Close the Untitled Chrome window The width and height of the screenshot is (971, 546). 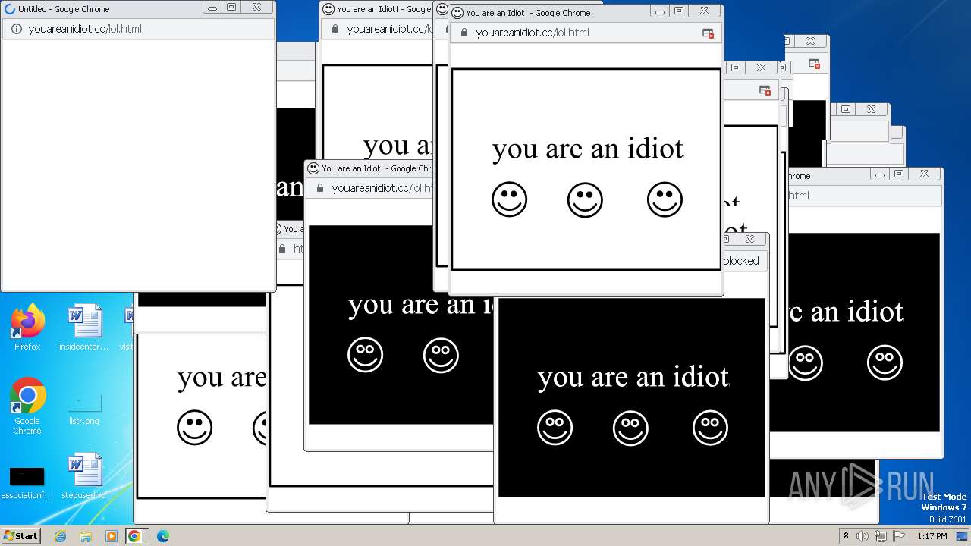pyautogui.click(x=256, y=8)
